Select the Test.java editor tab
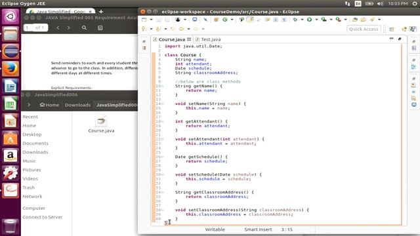Viewport: 420px width, 236px height. pos(208,39)
